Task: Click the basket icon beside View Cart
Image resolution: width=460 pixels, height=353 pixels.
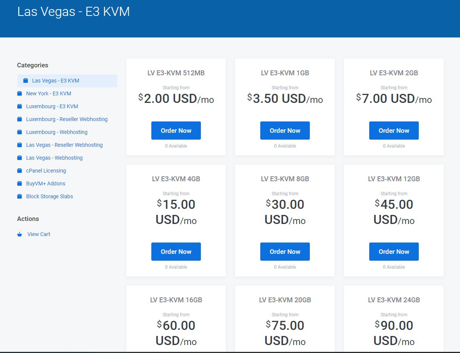Action: (20, 234)
